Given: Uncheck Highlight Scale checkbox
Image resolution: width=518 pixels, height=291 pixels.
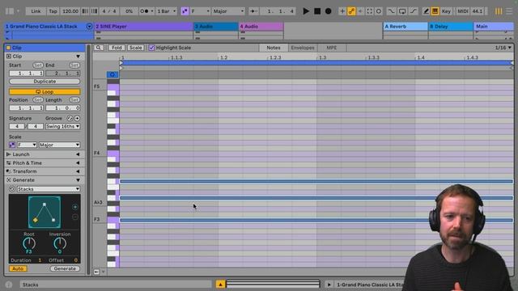Looking at the screenshot, I should point(151,48).
